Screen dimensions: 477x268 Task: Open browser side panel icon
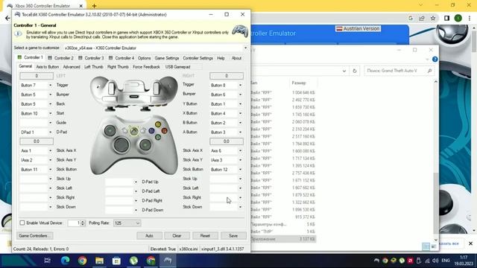446,18
